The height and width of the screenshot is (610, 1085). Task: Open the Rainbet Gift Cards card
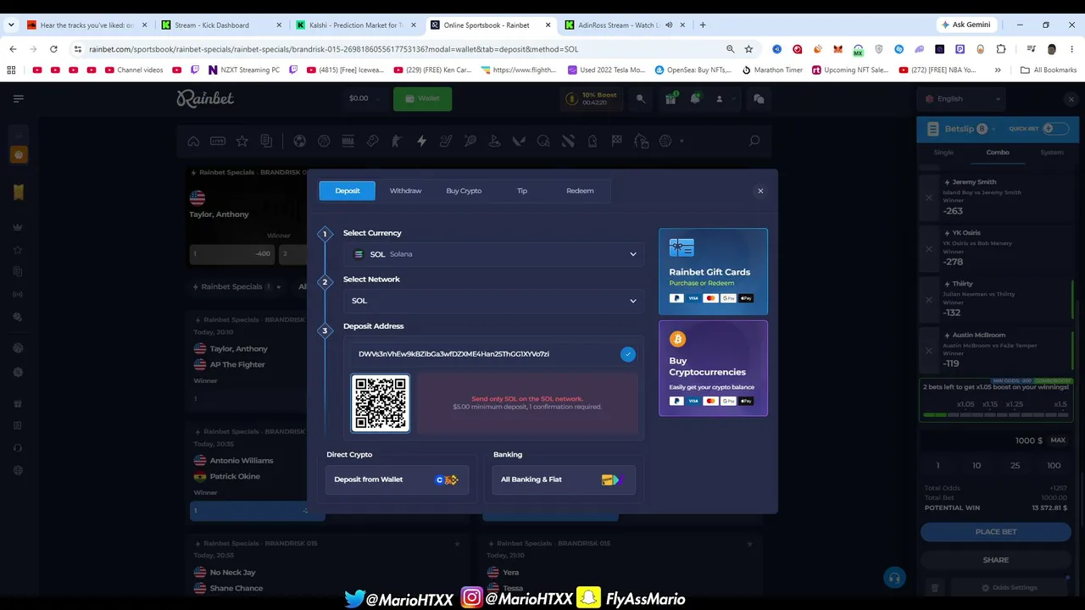[713, 271]
